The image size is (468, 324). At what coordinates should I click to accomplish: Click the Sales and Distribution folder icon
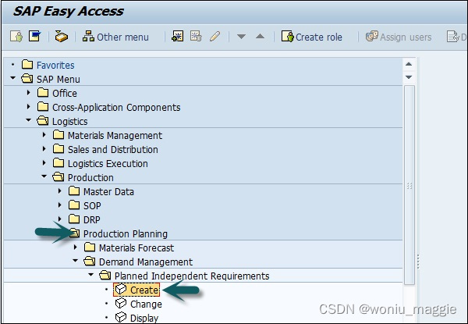tap(58, 148)
